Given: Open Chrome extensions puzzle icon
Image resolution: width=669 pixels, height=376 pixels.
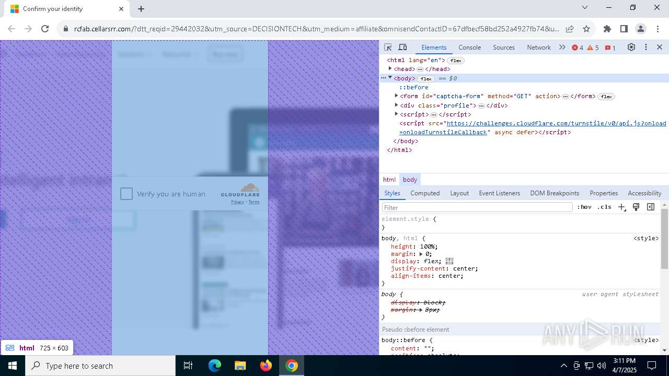Looking at the screenshot, I should click(607, 29).
